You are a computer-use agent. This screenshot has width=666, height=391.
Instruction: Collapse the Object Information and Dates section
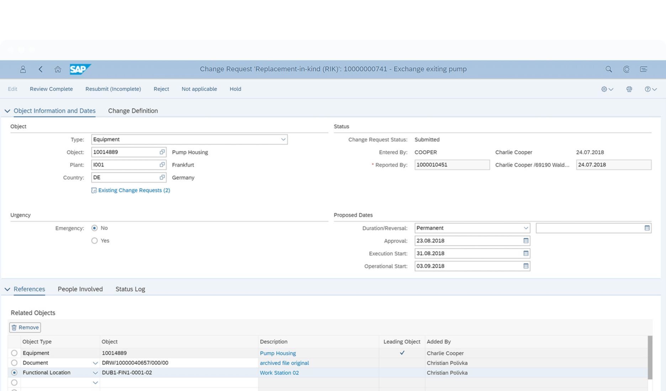point(7,111)
